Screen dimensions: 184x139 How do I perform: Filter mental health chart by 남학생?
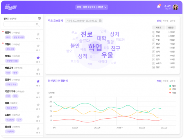click(173, 81)
